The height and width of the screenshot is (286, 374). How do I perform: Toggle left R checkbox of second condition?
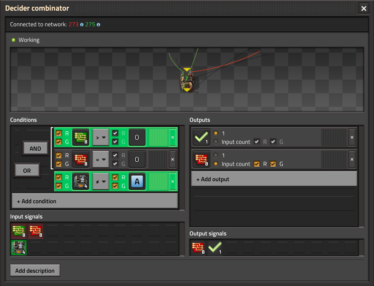click(x=59, y=155)
